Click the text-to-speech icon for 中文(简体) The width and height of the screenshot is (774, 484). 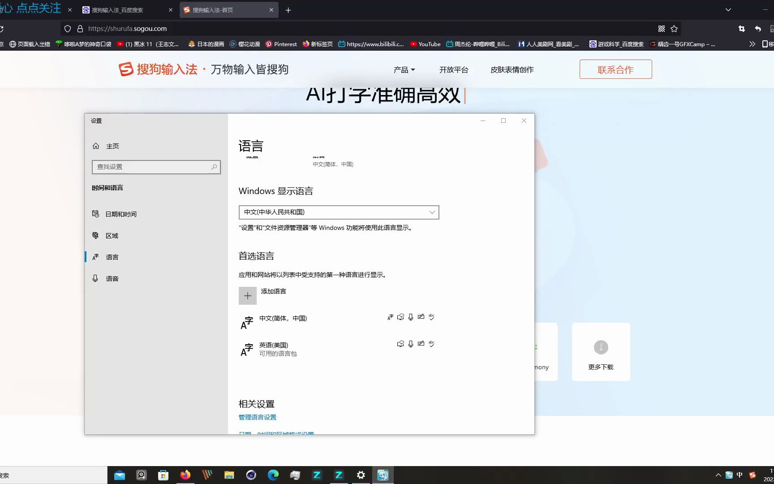(401, 317)
